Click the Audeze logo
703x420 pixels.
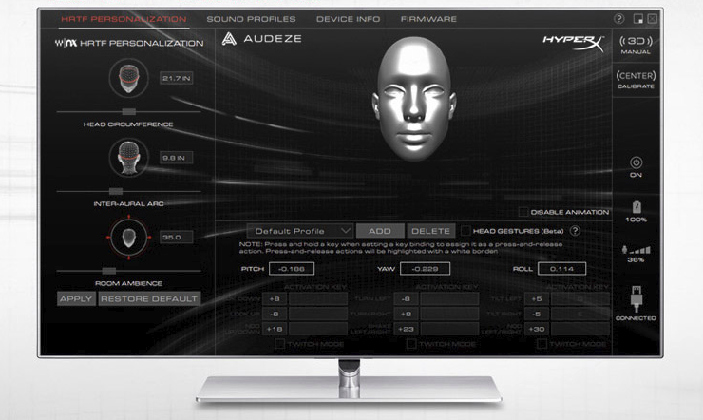[262, 39]
